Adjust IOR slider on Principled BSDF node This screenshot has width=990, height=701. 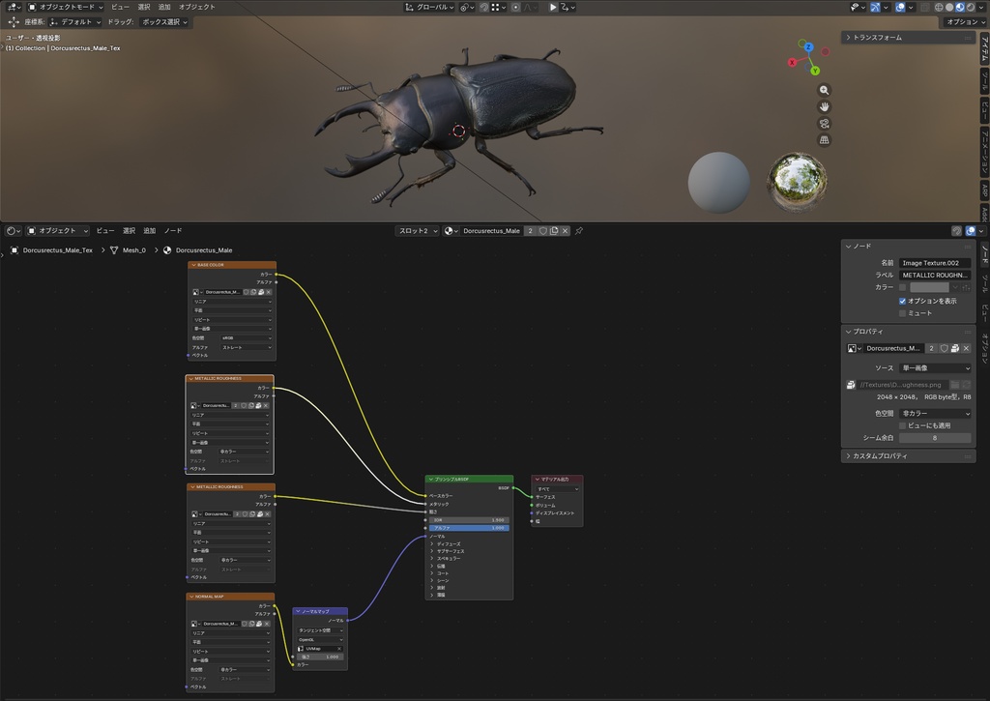pos(469,520)
